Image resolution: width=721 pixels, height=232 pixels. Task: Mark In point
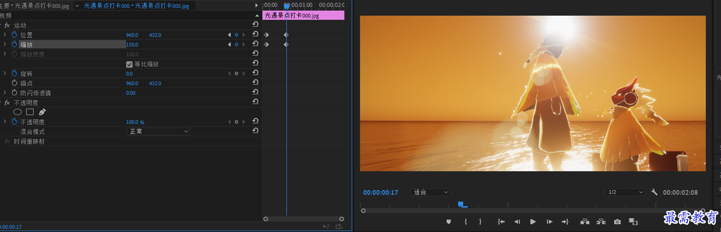coord(465,221)
